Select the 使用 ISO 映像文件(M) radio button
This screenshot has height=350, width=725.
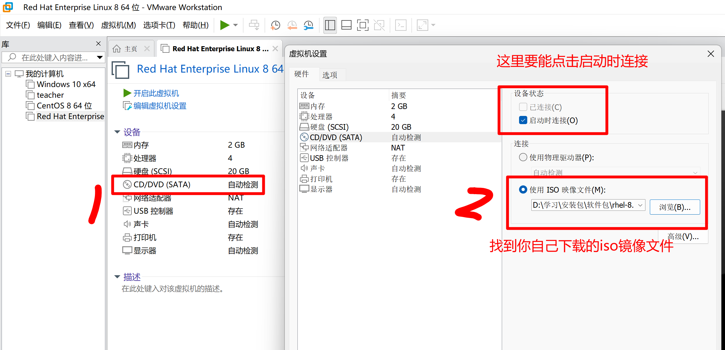(523, 189)
